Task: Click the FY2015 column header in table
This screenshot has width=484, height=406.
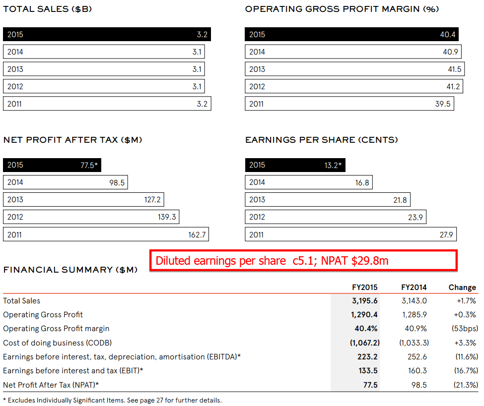Action: (x=364, y=288)
